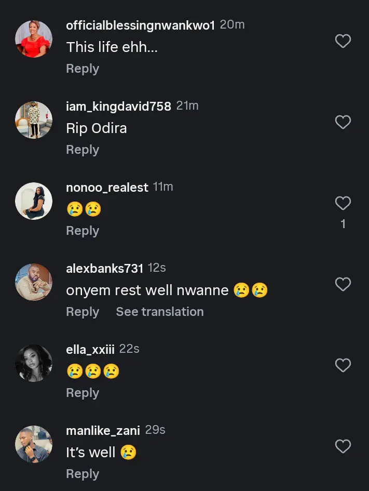Open alexbanks731's profile picture
Screen dimensions: 369x491
click(x=34, y=282)
